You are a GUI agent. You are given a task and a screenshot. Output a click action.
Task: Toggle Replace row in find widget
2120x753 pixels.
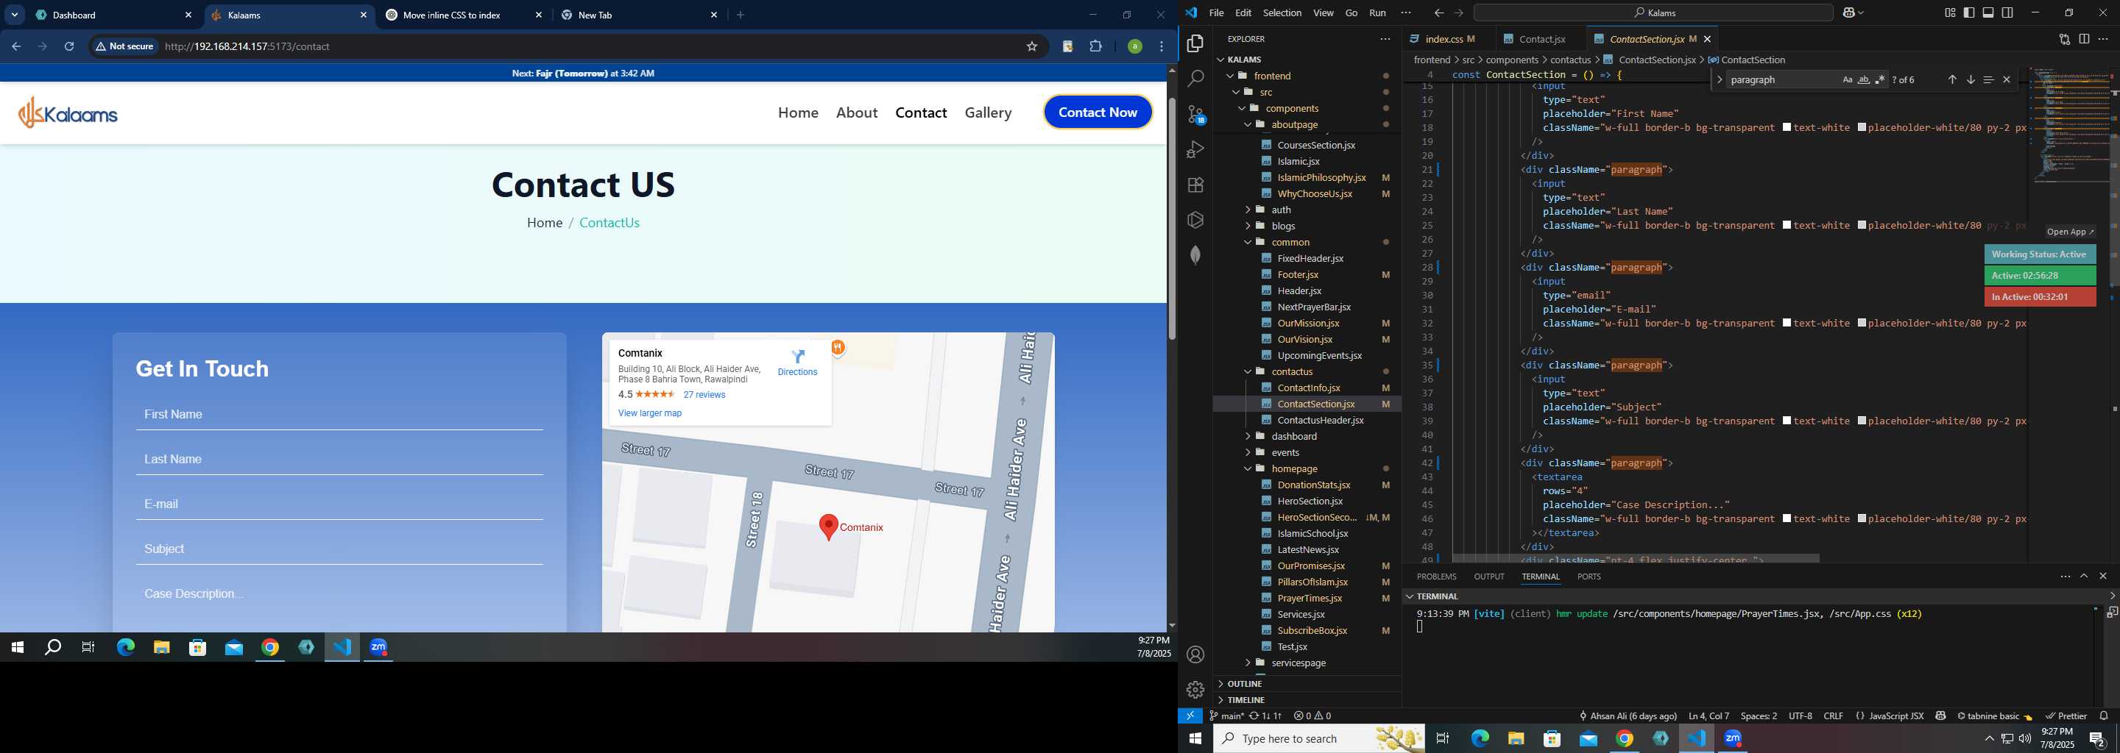coord(1720,79)
